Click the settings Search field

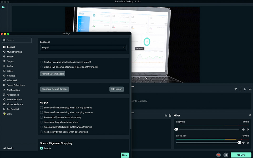17,40
